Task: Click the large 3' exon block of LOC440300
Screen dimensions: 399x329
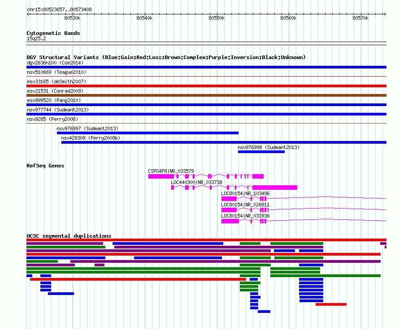Action: 275,188
